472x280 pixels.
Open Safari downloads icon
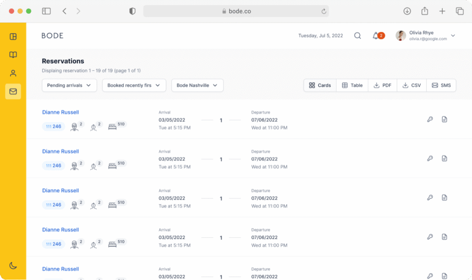[407, 11]
